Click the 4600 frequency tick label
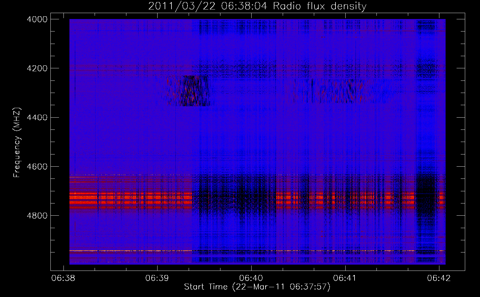480x297 pixels. [37, 167]
